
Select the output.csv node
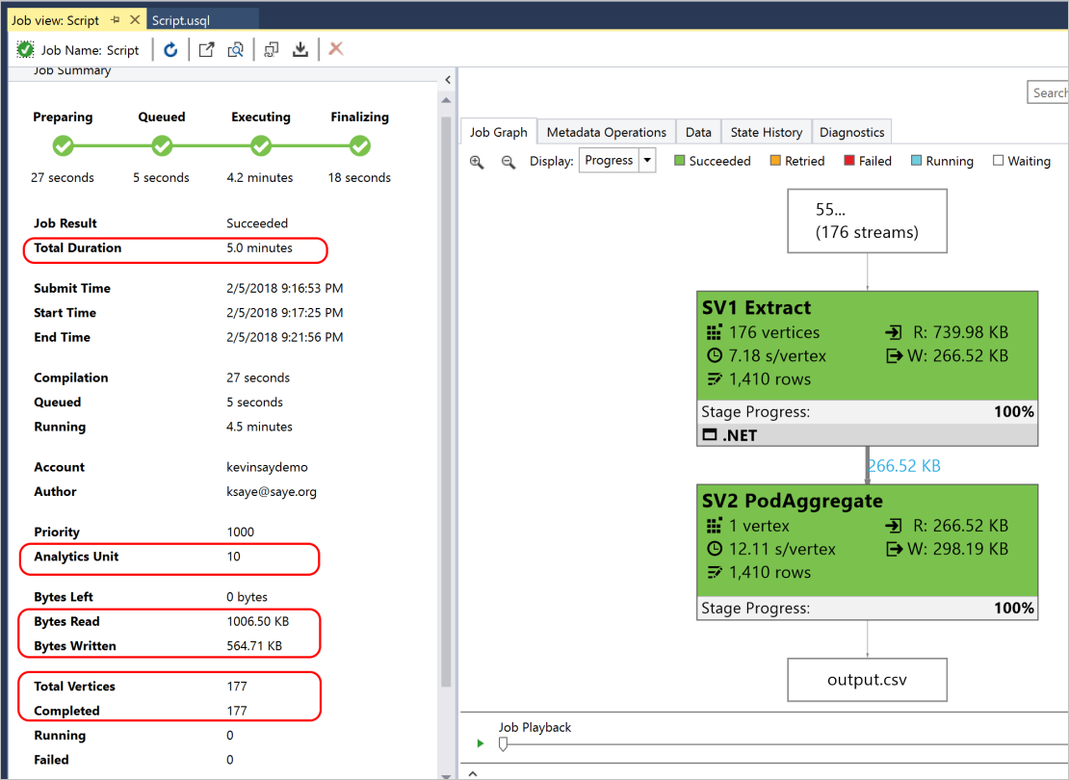867,680
